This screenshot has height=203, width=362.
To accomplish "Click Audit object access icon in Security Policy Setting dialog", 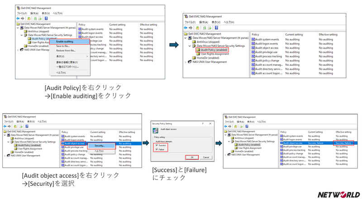I will (155, 130).
